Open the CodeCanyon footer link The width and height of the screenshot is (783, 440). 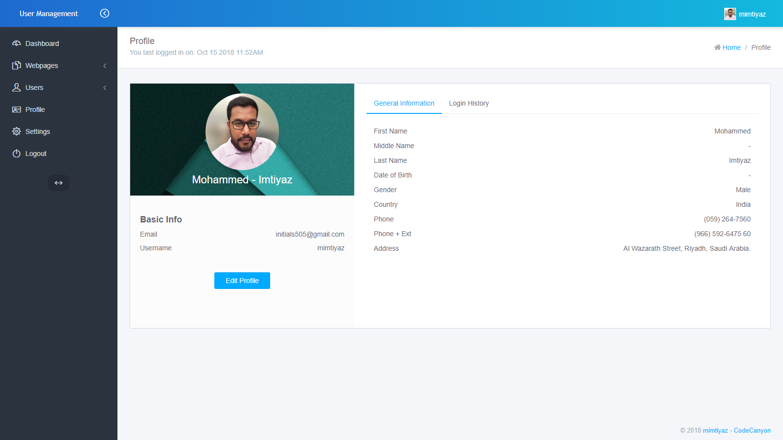pyautogui.click(x=752, y=431)
